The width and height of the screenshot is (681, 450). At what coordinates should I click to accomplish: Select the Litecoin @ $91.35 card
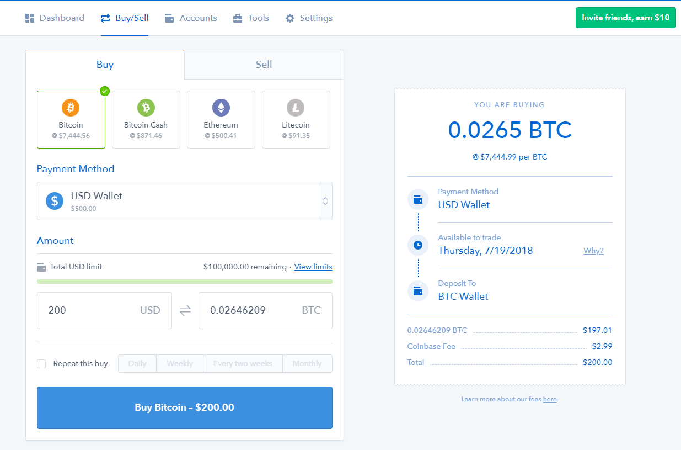point(296,120)
